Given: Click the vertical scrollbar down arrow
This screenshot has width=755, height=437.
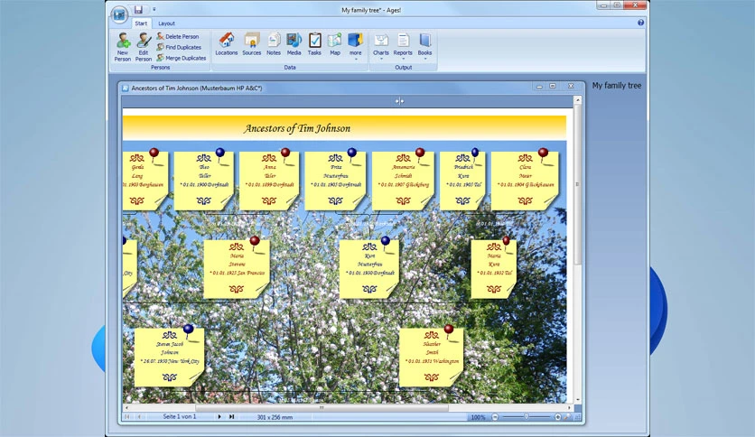Looking at the screenshot, I should [x=578, y=399].
